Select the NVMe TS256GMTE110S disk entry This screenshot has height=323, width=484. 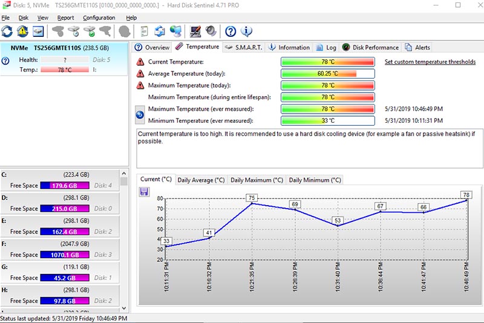pos(64,59)
